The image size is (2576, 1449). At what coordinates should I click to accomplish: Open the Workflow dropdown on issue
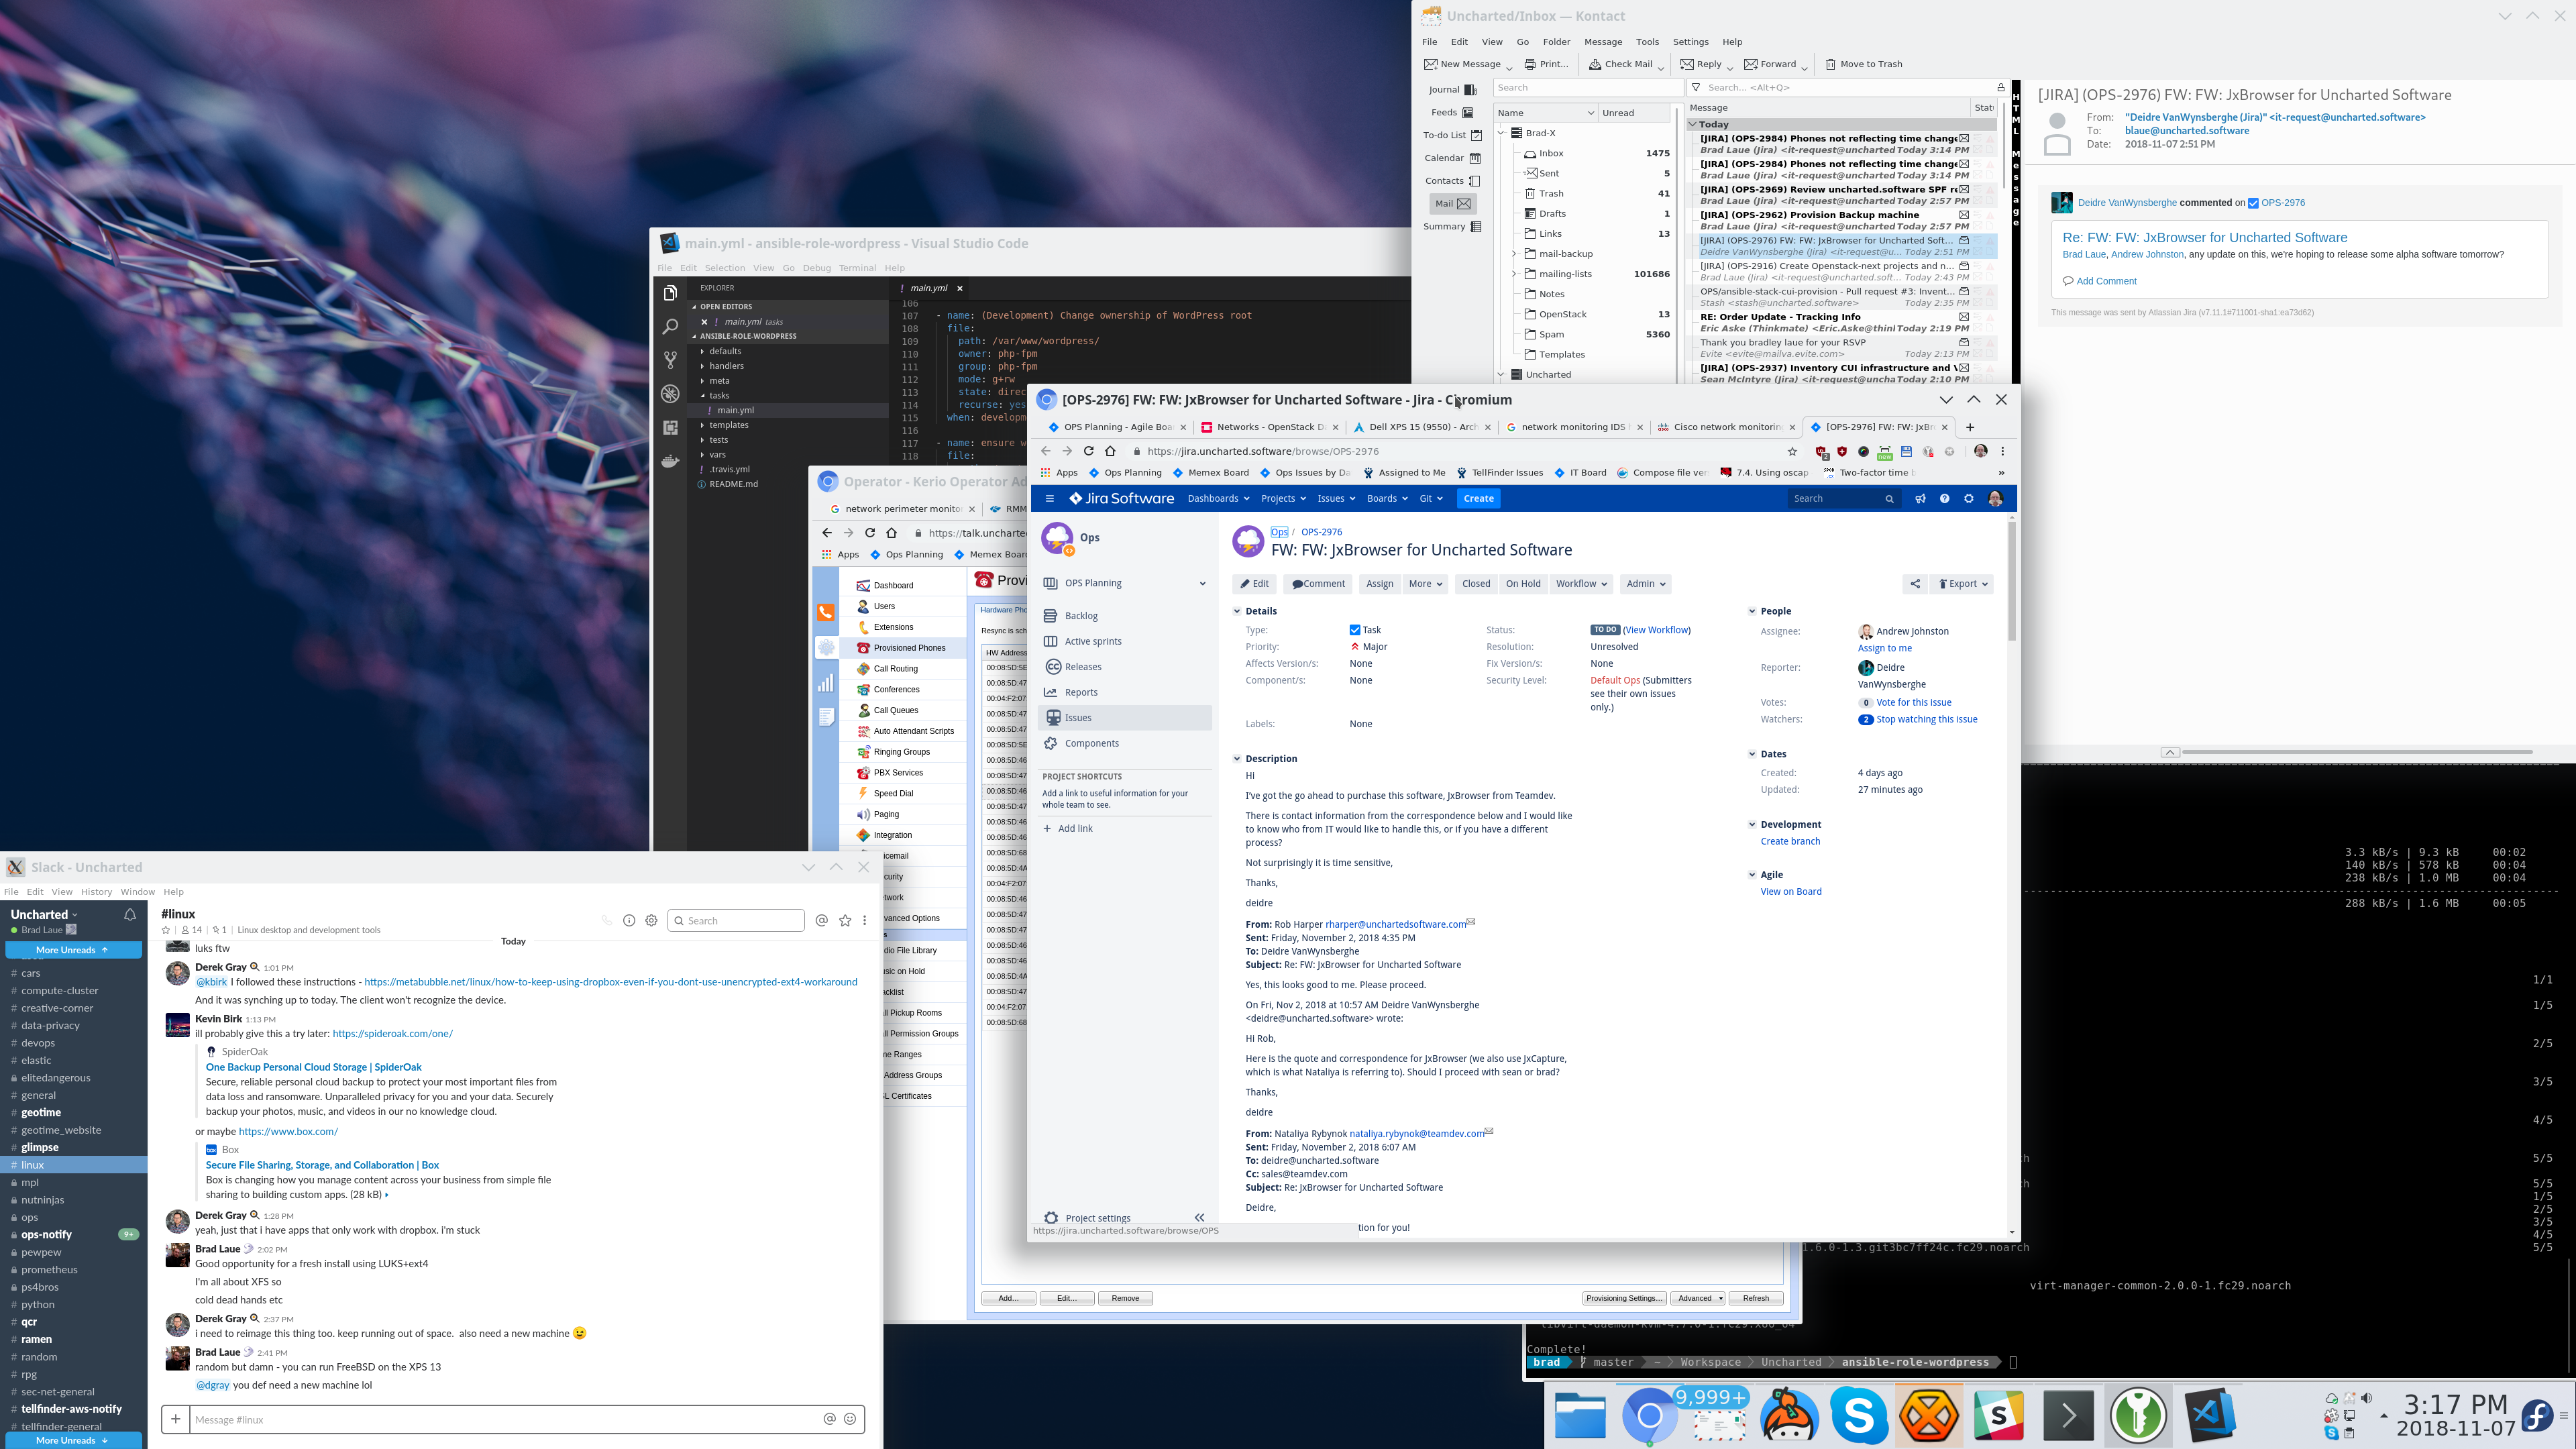pyautogui.click(x=1581, y=584)
